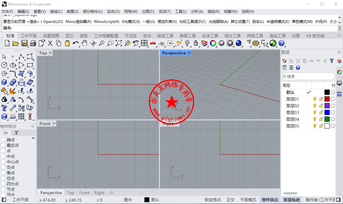Viewport: 343px width, 204px height.
Task: Open the Perspective viewport dropdown arrow
Action: [x=190, y=53]
